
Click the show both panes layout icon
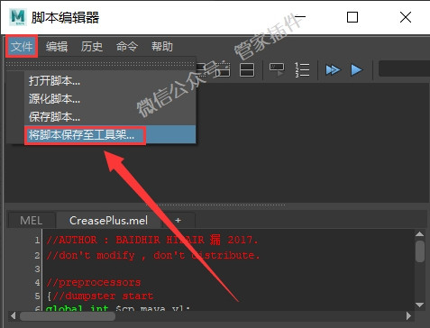(247, 69)
